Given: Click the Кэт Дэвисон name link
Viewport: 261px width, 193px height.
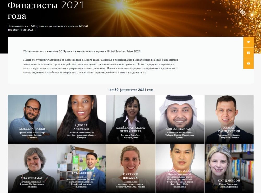Looking at the screenshot, I should coord(229,180).
